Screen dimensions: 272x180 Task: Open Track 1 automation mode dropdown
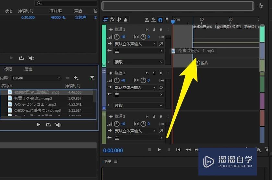click(138, 62)
